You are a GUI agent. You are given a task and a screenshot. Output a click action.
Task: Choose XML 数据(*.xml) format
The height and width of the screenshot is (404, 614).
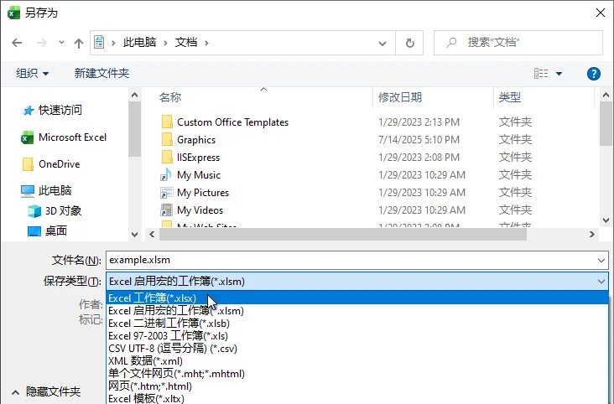(x=357, y=361)
